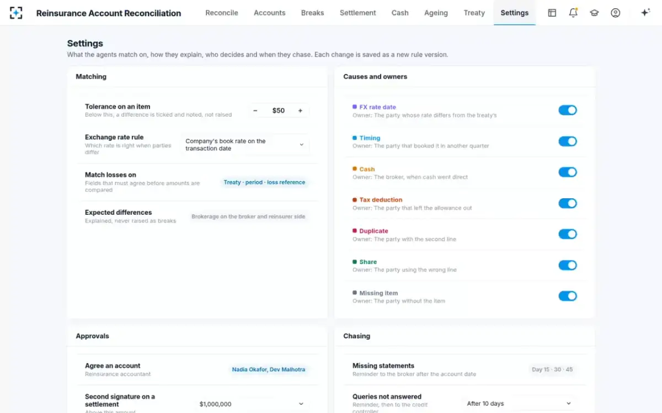Viewport: 662px width, 413px height.
Task: Select the Settings tab
Action: tap(515, 13)
